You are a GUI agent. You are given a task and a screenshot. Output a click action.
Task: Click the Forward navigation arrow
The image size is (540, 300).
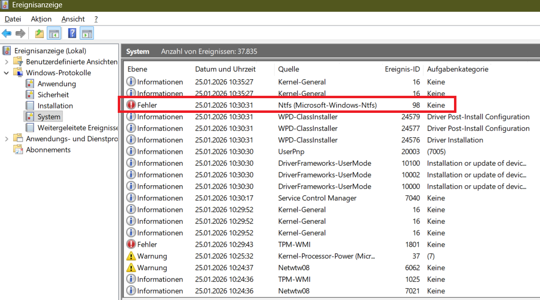[x=20, y=33]
